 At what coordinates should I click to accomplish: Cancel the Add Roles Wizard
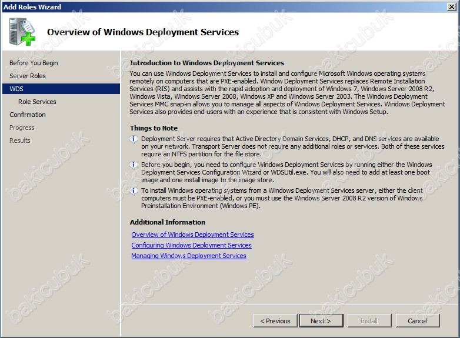click(x=418, y=321)
